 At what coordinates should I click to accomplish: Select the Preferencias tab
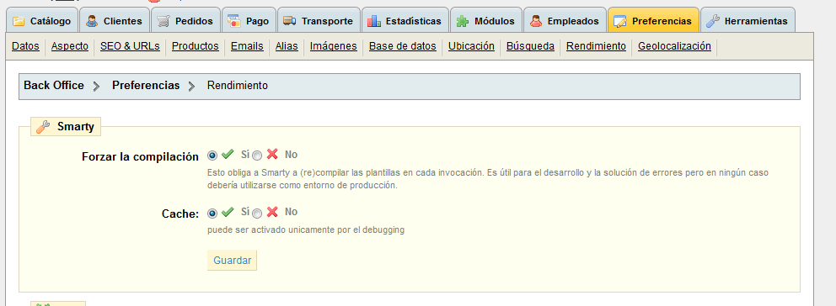point(654,20)
